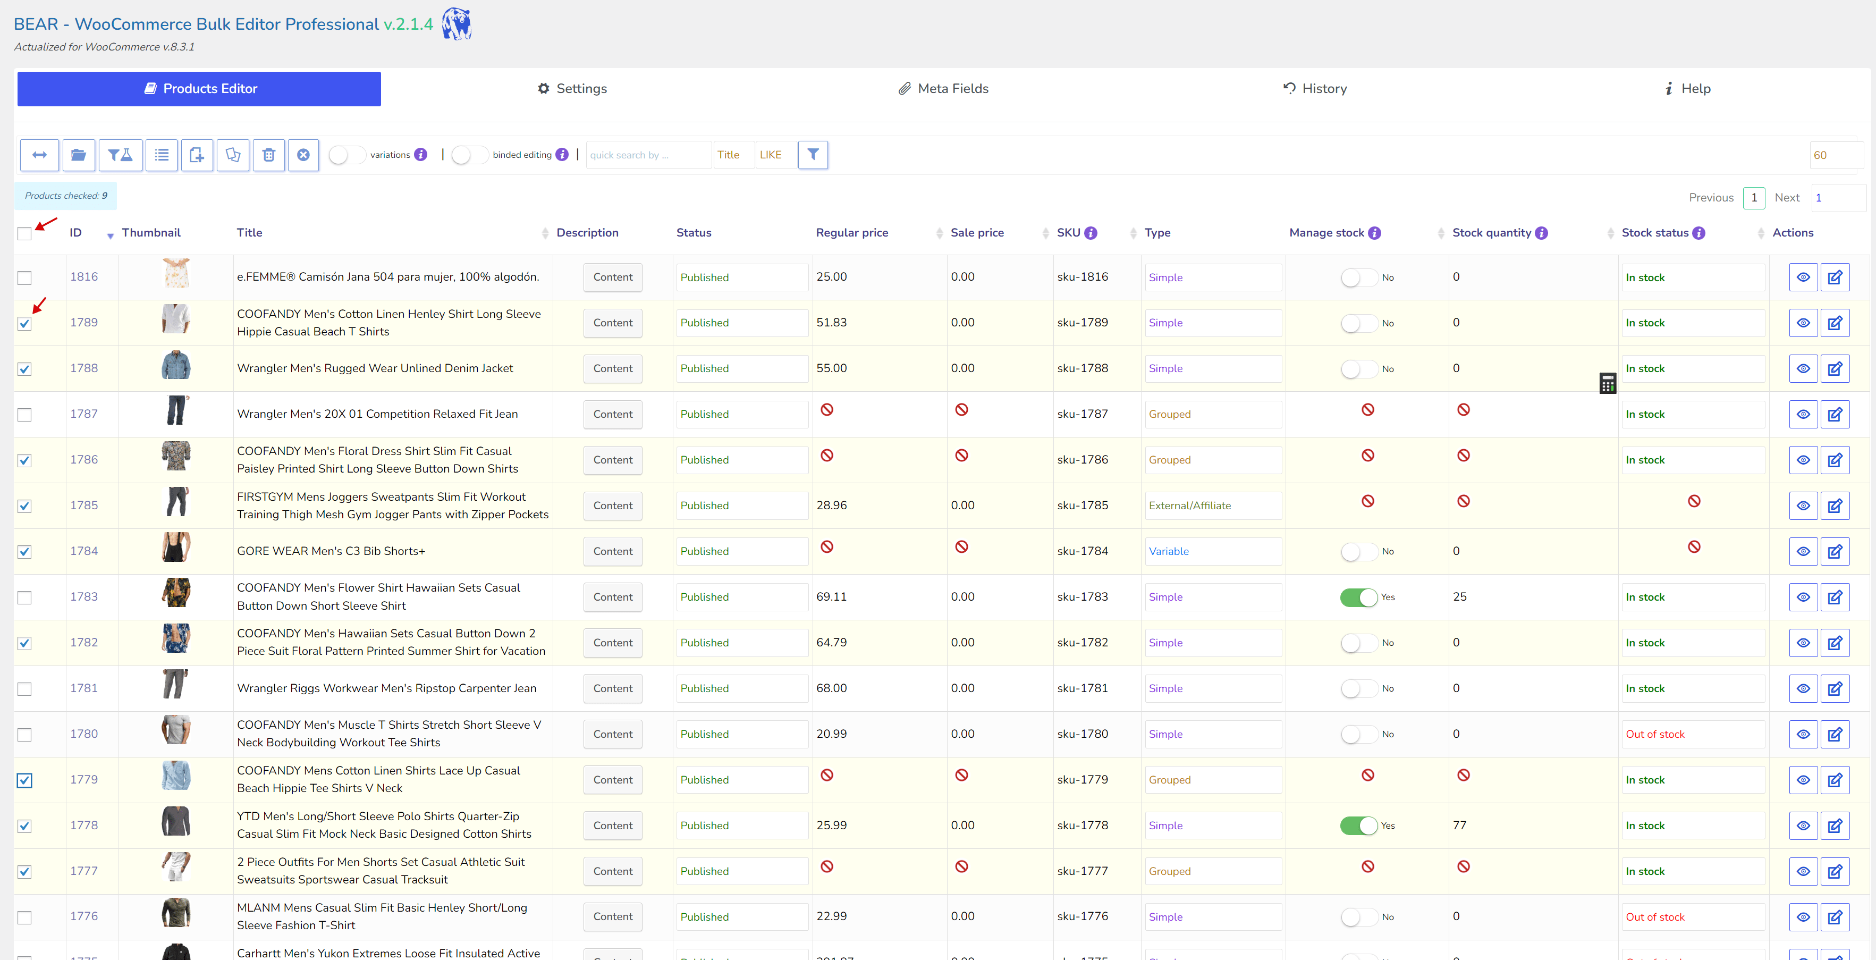Edit product 1785 with the pencil icon
The width and height of the screenshot is (1876, 960).
coord(1835,506)
